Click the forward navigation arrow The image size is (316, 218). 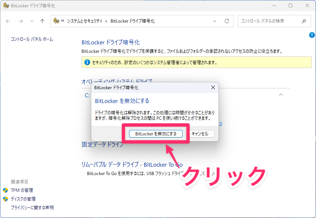click(x=20, y=21)
